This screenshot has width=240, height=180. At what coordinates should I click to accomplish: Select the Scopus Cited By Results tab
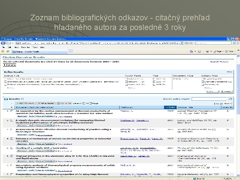click(x=40, y=52)
